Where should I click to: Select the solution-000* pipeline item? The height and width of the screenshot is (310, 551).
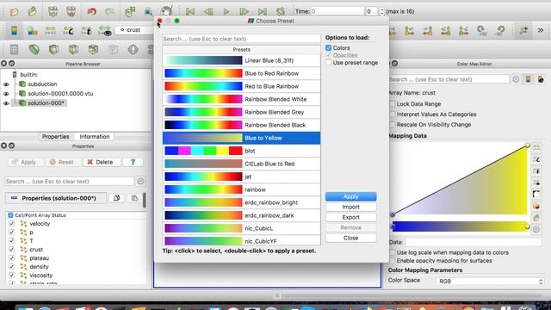(x=46, y=103)
